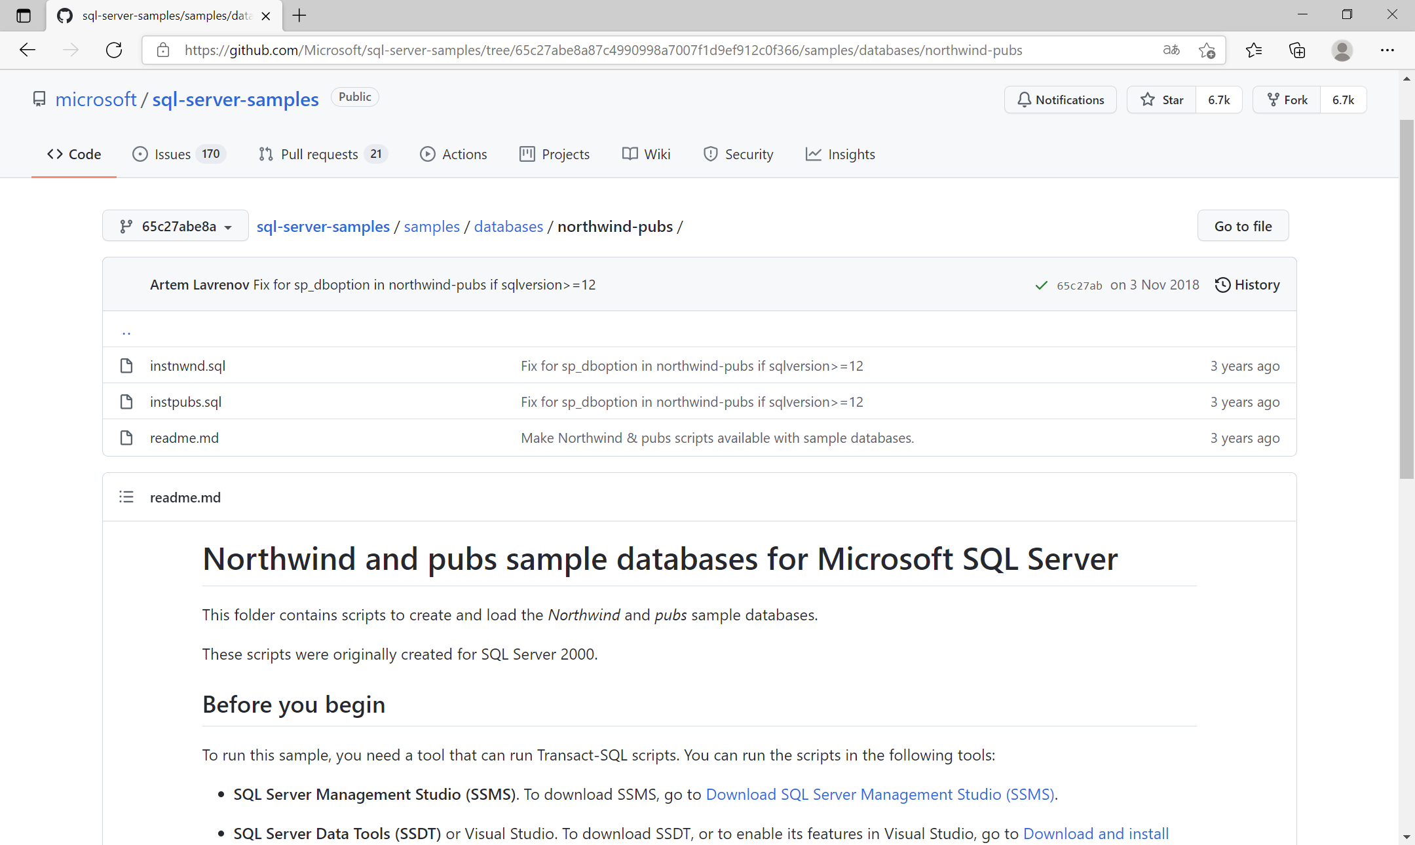The image size is (1415, 845).
Task: Switch to the Code tab
Action: point(74,154)
